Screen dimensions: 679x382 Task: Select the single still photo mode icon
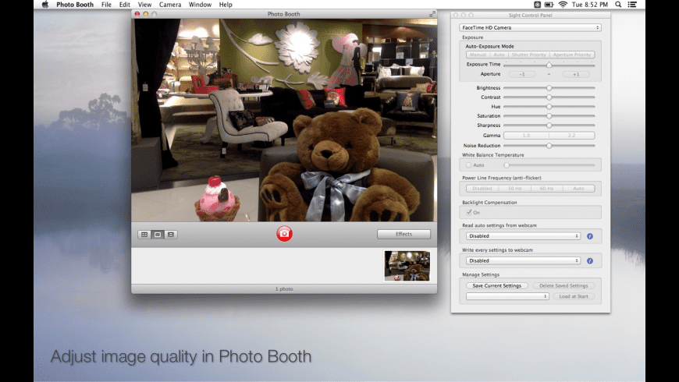pos(158,235)
